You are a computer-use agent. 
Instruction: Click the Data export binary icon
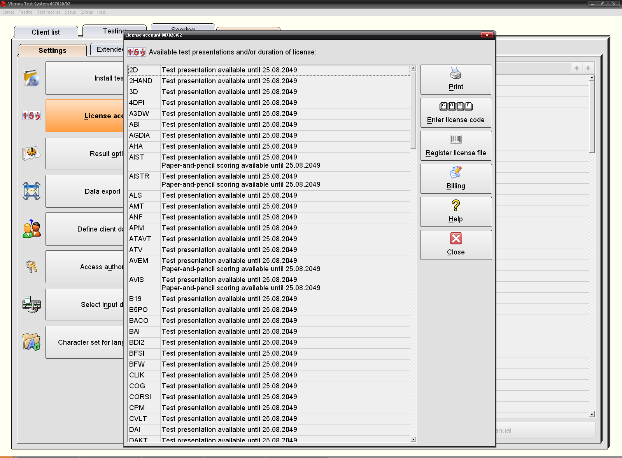[32, 191]
